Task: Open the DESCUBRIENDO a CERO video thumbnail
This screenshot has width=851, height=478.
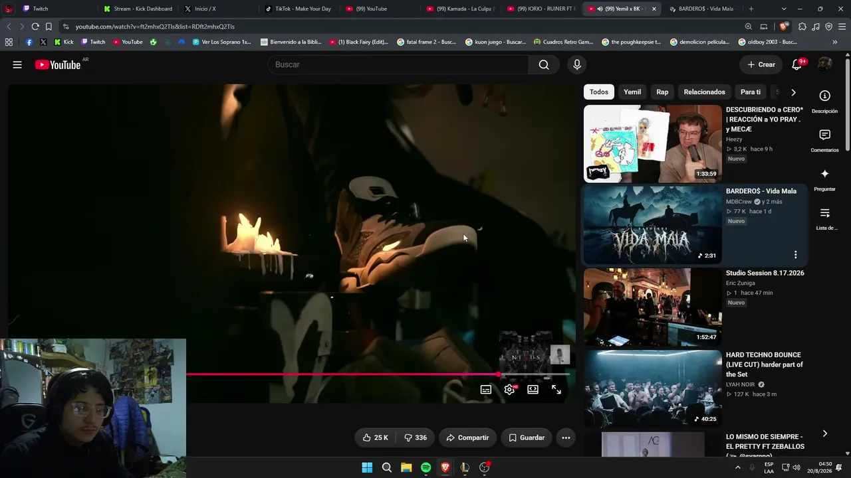Action: [x=652, y=143]
